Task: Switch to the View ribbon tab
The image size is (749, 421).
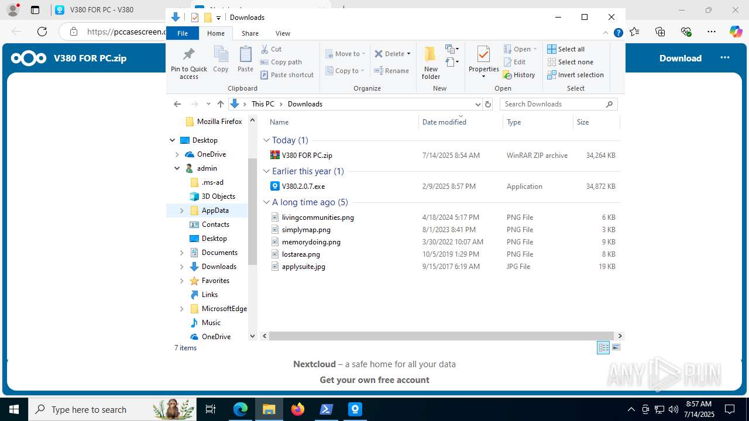Action: point(283,33)
